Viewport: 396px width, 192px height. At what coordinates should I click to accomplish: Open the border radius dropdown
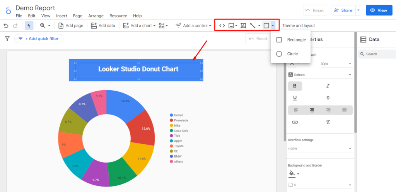[320, 185]
